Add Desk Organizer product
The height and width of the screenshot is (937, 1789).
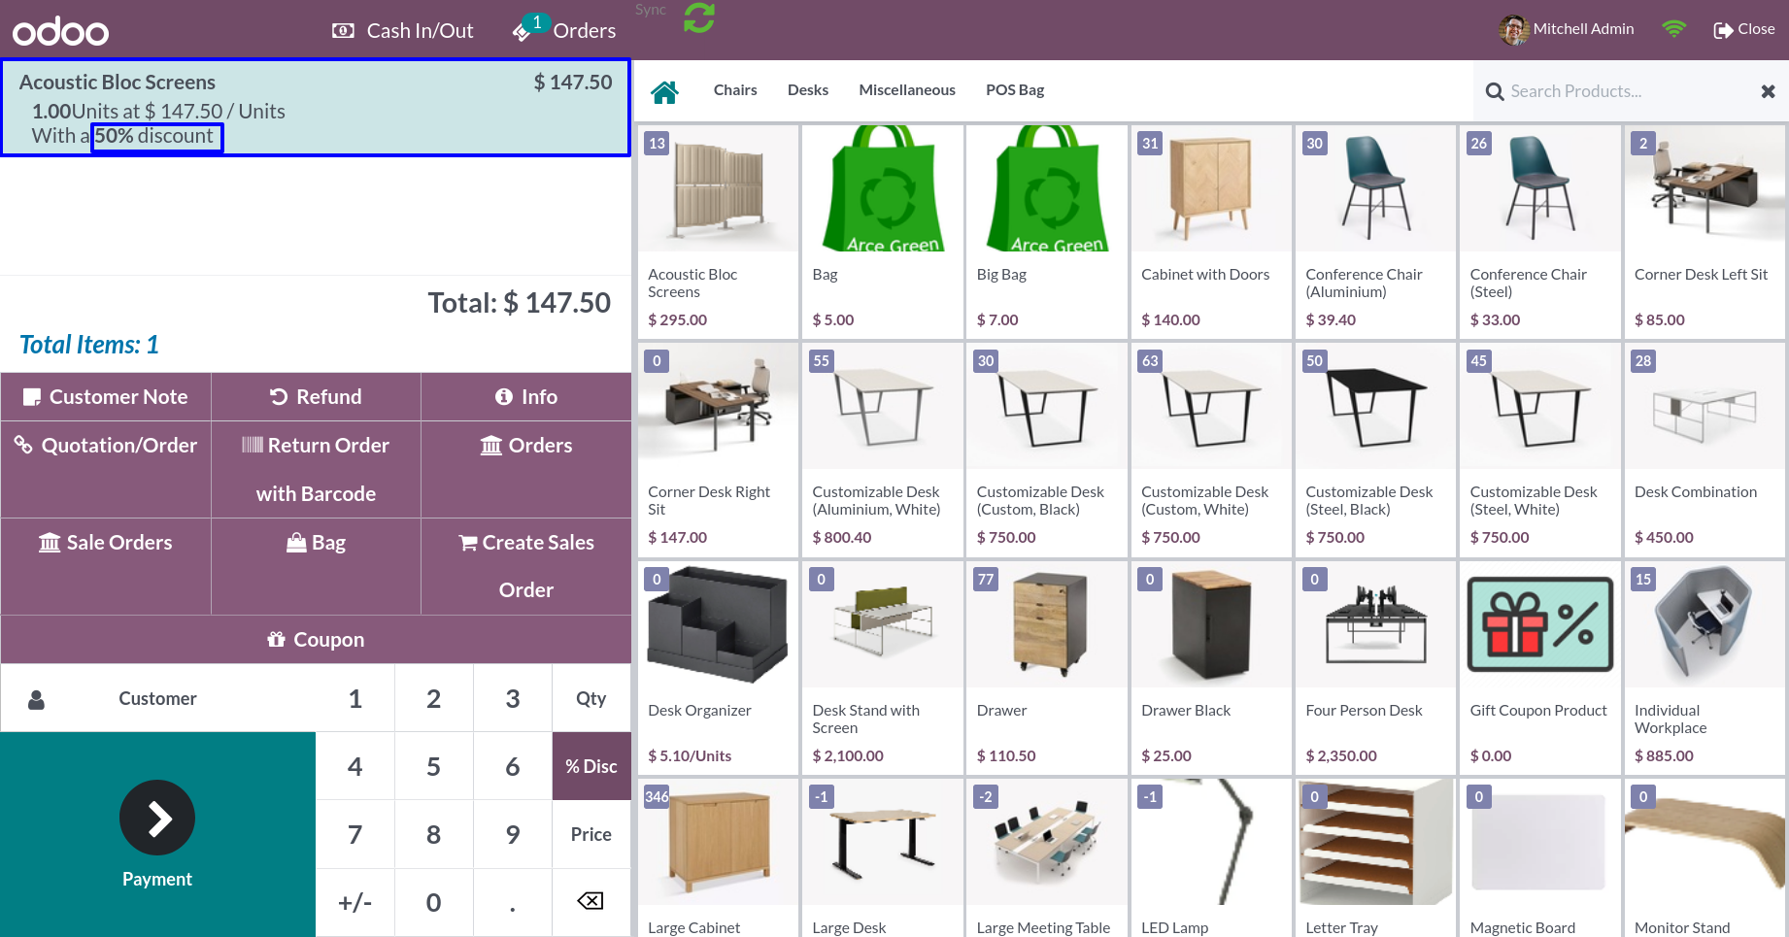point(718,667)
